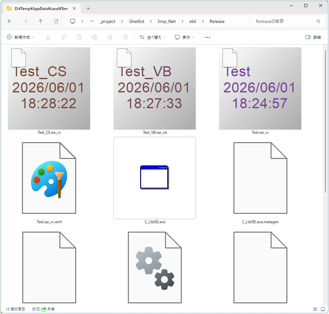
Task: Open the 新規作成 new item menu
Action: [x=20, y=37]
